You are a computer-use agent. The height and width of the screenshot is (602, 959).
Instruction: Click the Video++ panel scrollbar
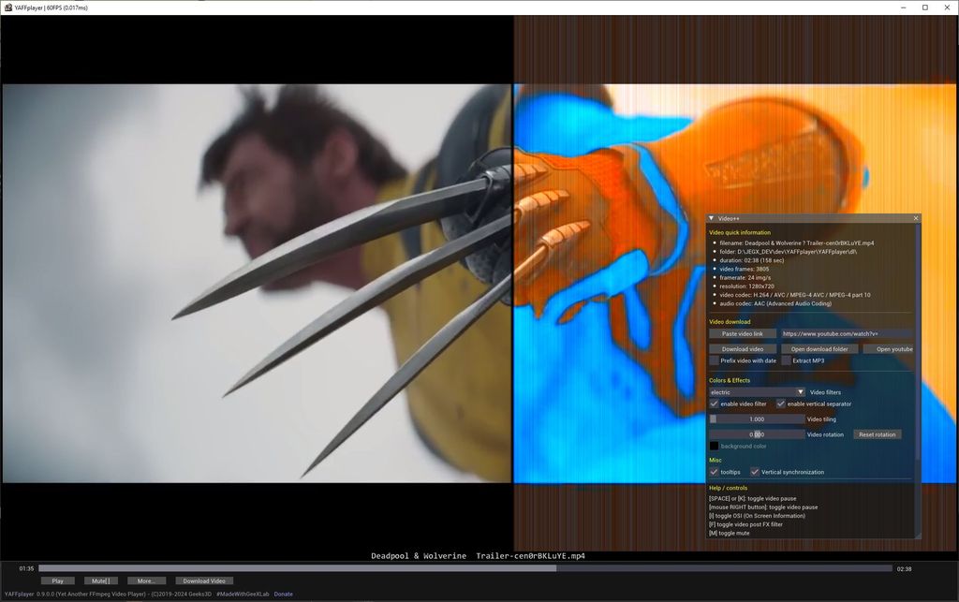(x=918, y=343)
